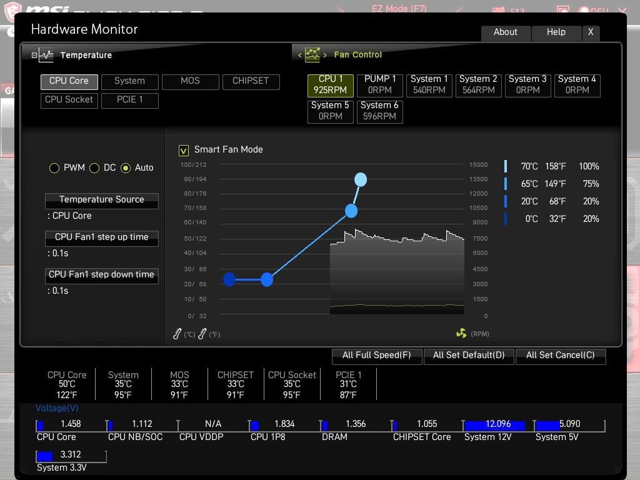Image resolution: width=640 pixels, height=480 pixels.
Task: Select the CPU Socket temperature tab
Action: (x=69, y=101)
